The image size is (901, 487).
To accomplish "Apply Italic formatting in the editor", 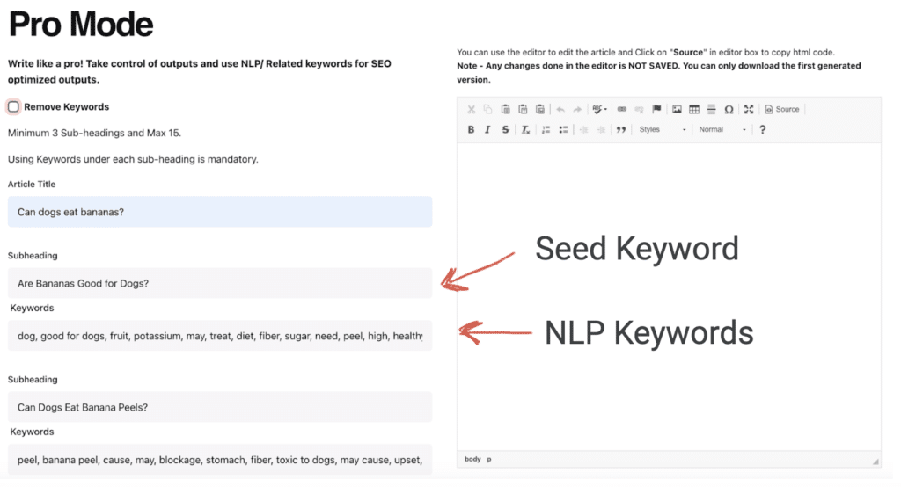I will (487, 130).
